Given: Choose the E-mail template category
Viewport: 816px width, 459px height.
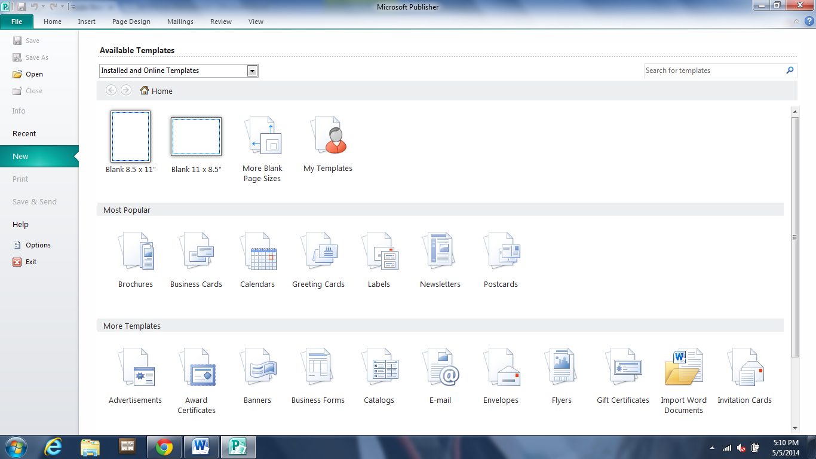Looking at the screenshot, I should (x=440, y=377).
